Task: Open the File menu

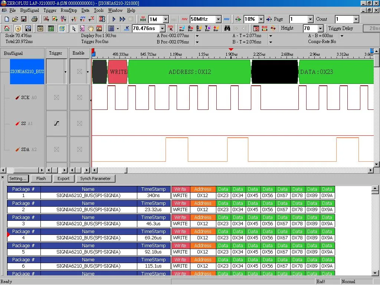Action: 13,10
